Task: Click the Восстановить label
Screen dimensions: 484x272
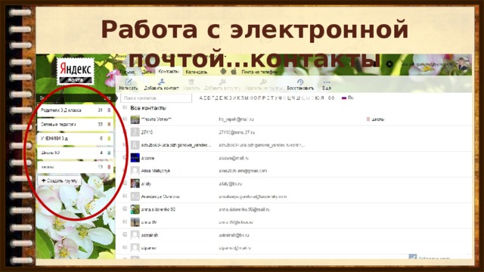Action: (300, 88)
